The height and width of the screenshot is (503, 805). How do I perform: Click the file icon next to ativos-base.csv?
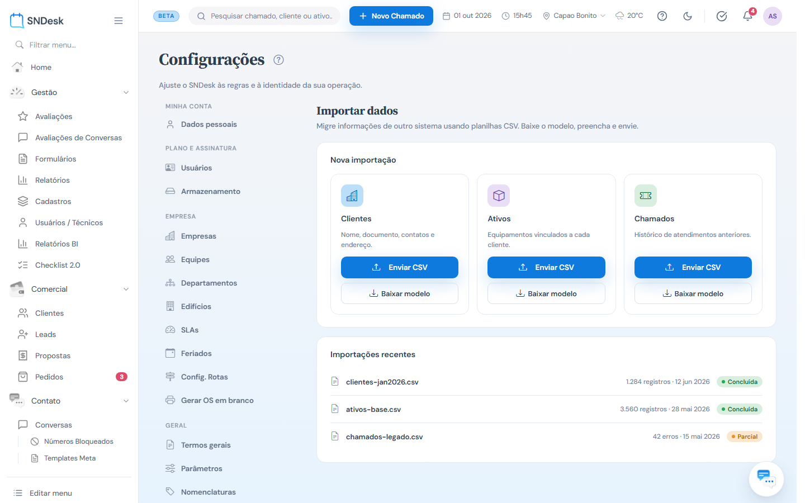(335, 409)
